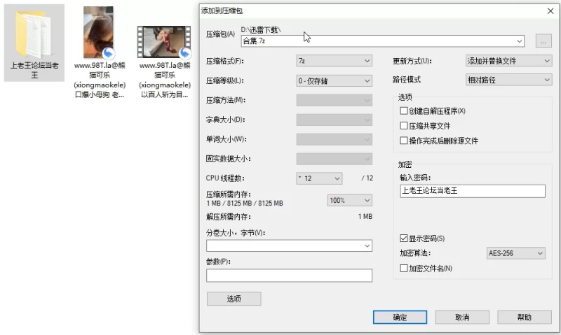Viewport: 561px width, 335px height.
Task: Expand the 路径模式 dropdown showing 相对路径
Action: [x=509, y=80]
